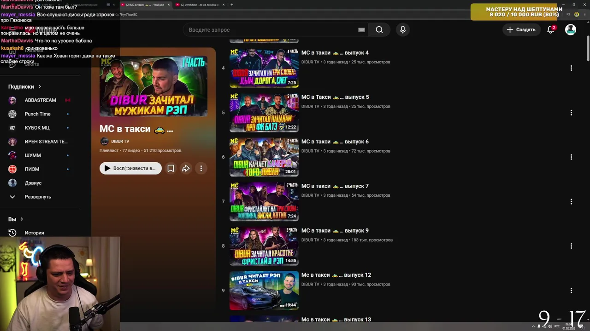Open the on-screen keyboard in search box
The image size is (590, 331).
361,30
